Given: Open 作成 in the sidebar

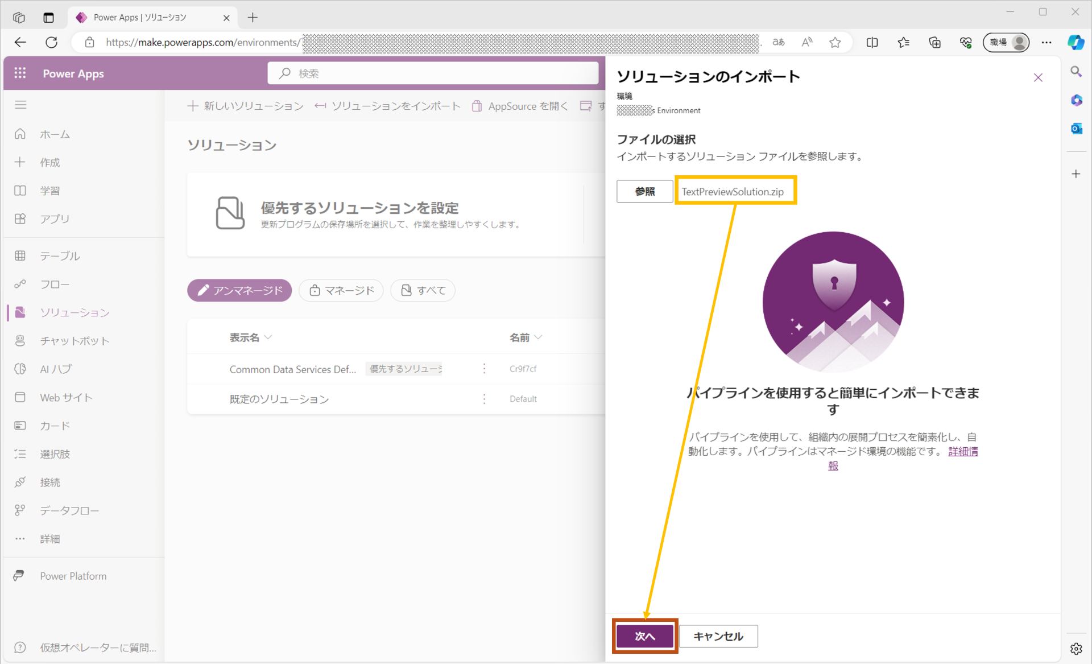Looking at the screenshot, I should (x=49, y=163).
